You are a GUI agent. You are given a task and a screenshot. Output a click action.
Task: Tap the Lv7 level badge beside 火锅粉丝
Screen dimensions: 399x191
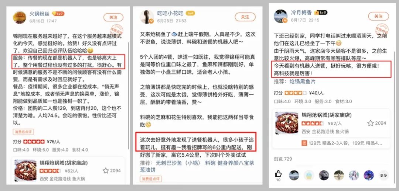(58, 14)
